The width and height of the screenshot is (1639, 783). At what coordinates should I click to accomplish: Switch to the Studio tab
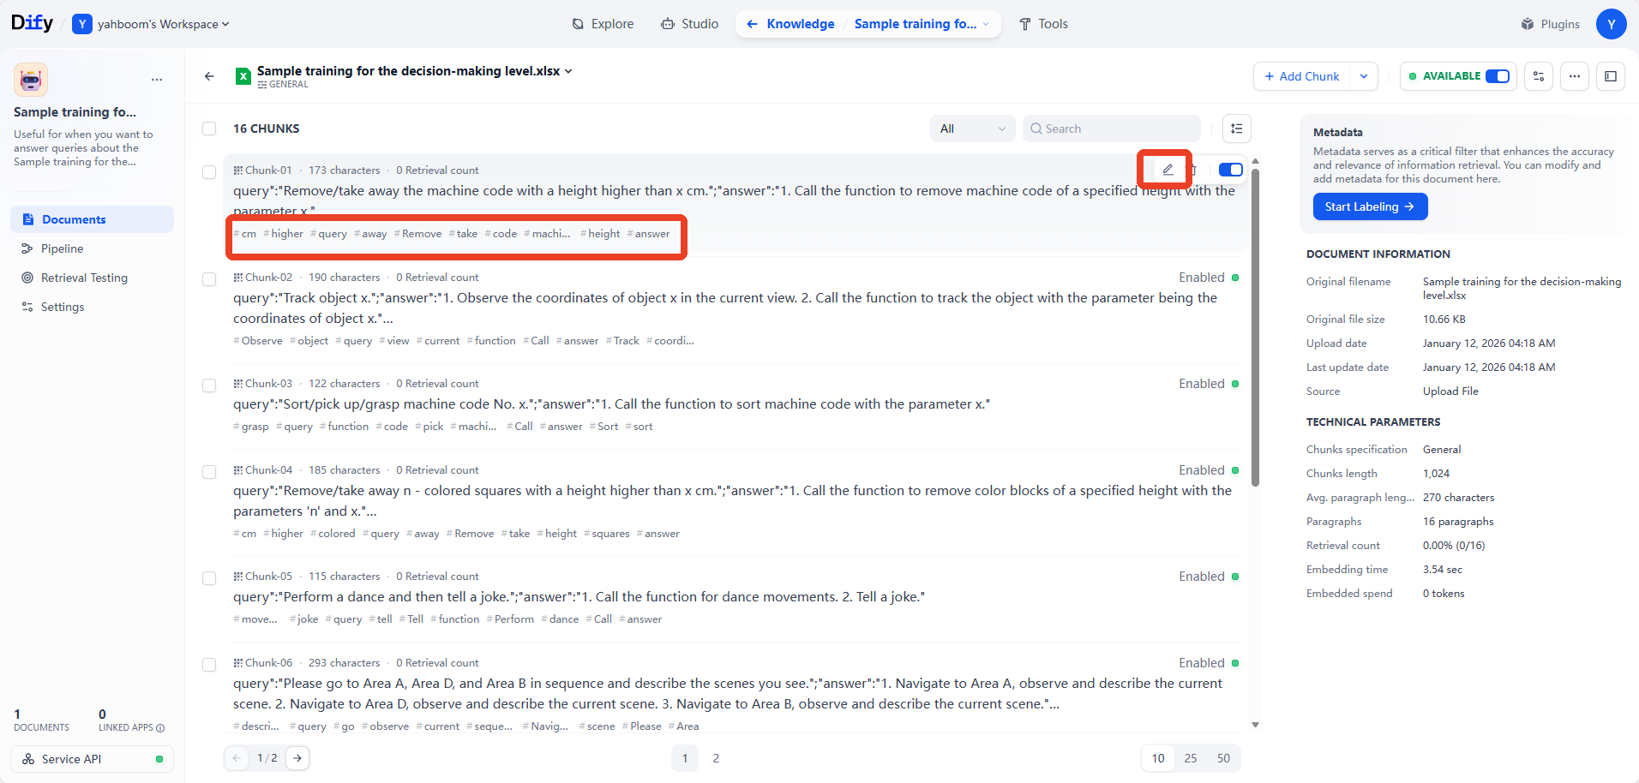pos(690,24)
